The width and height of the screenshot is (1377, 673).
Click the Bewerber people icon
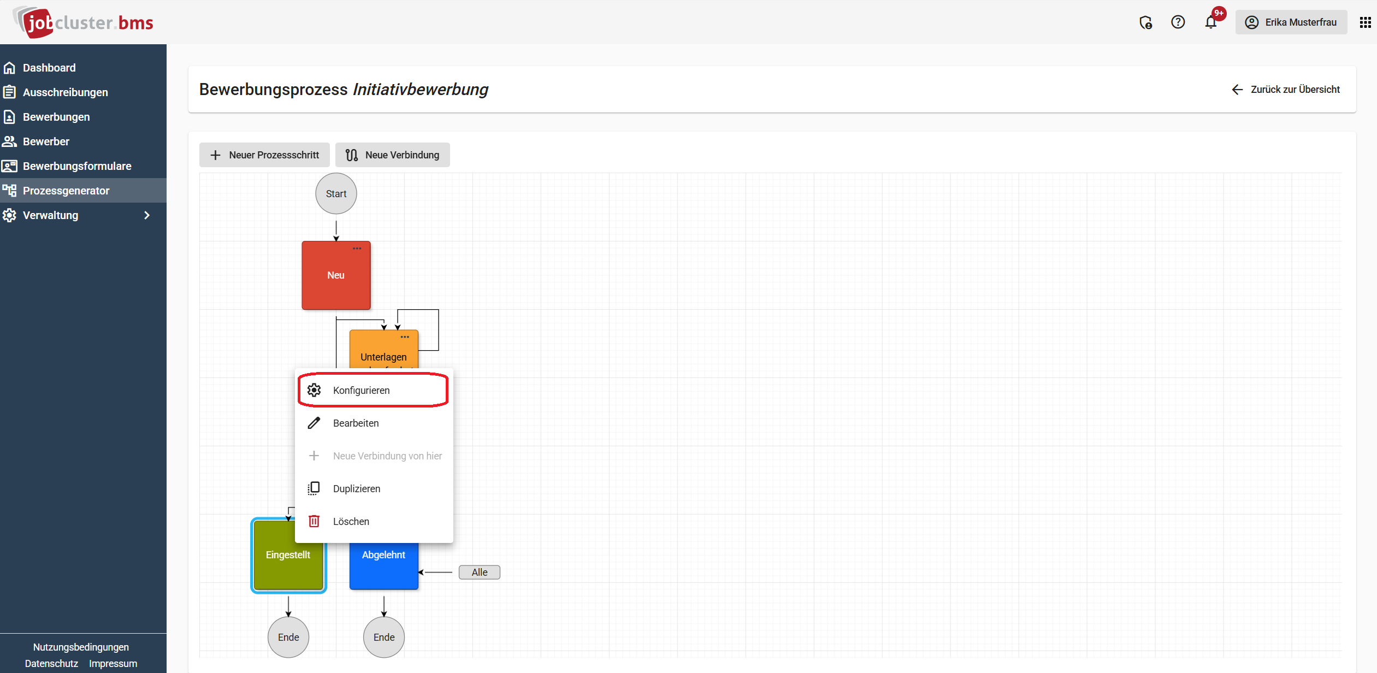coord(9,141)
